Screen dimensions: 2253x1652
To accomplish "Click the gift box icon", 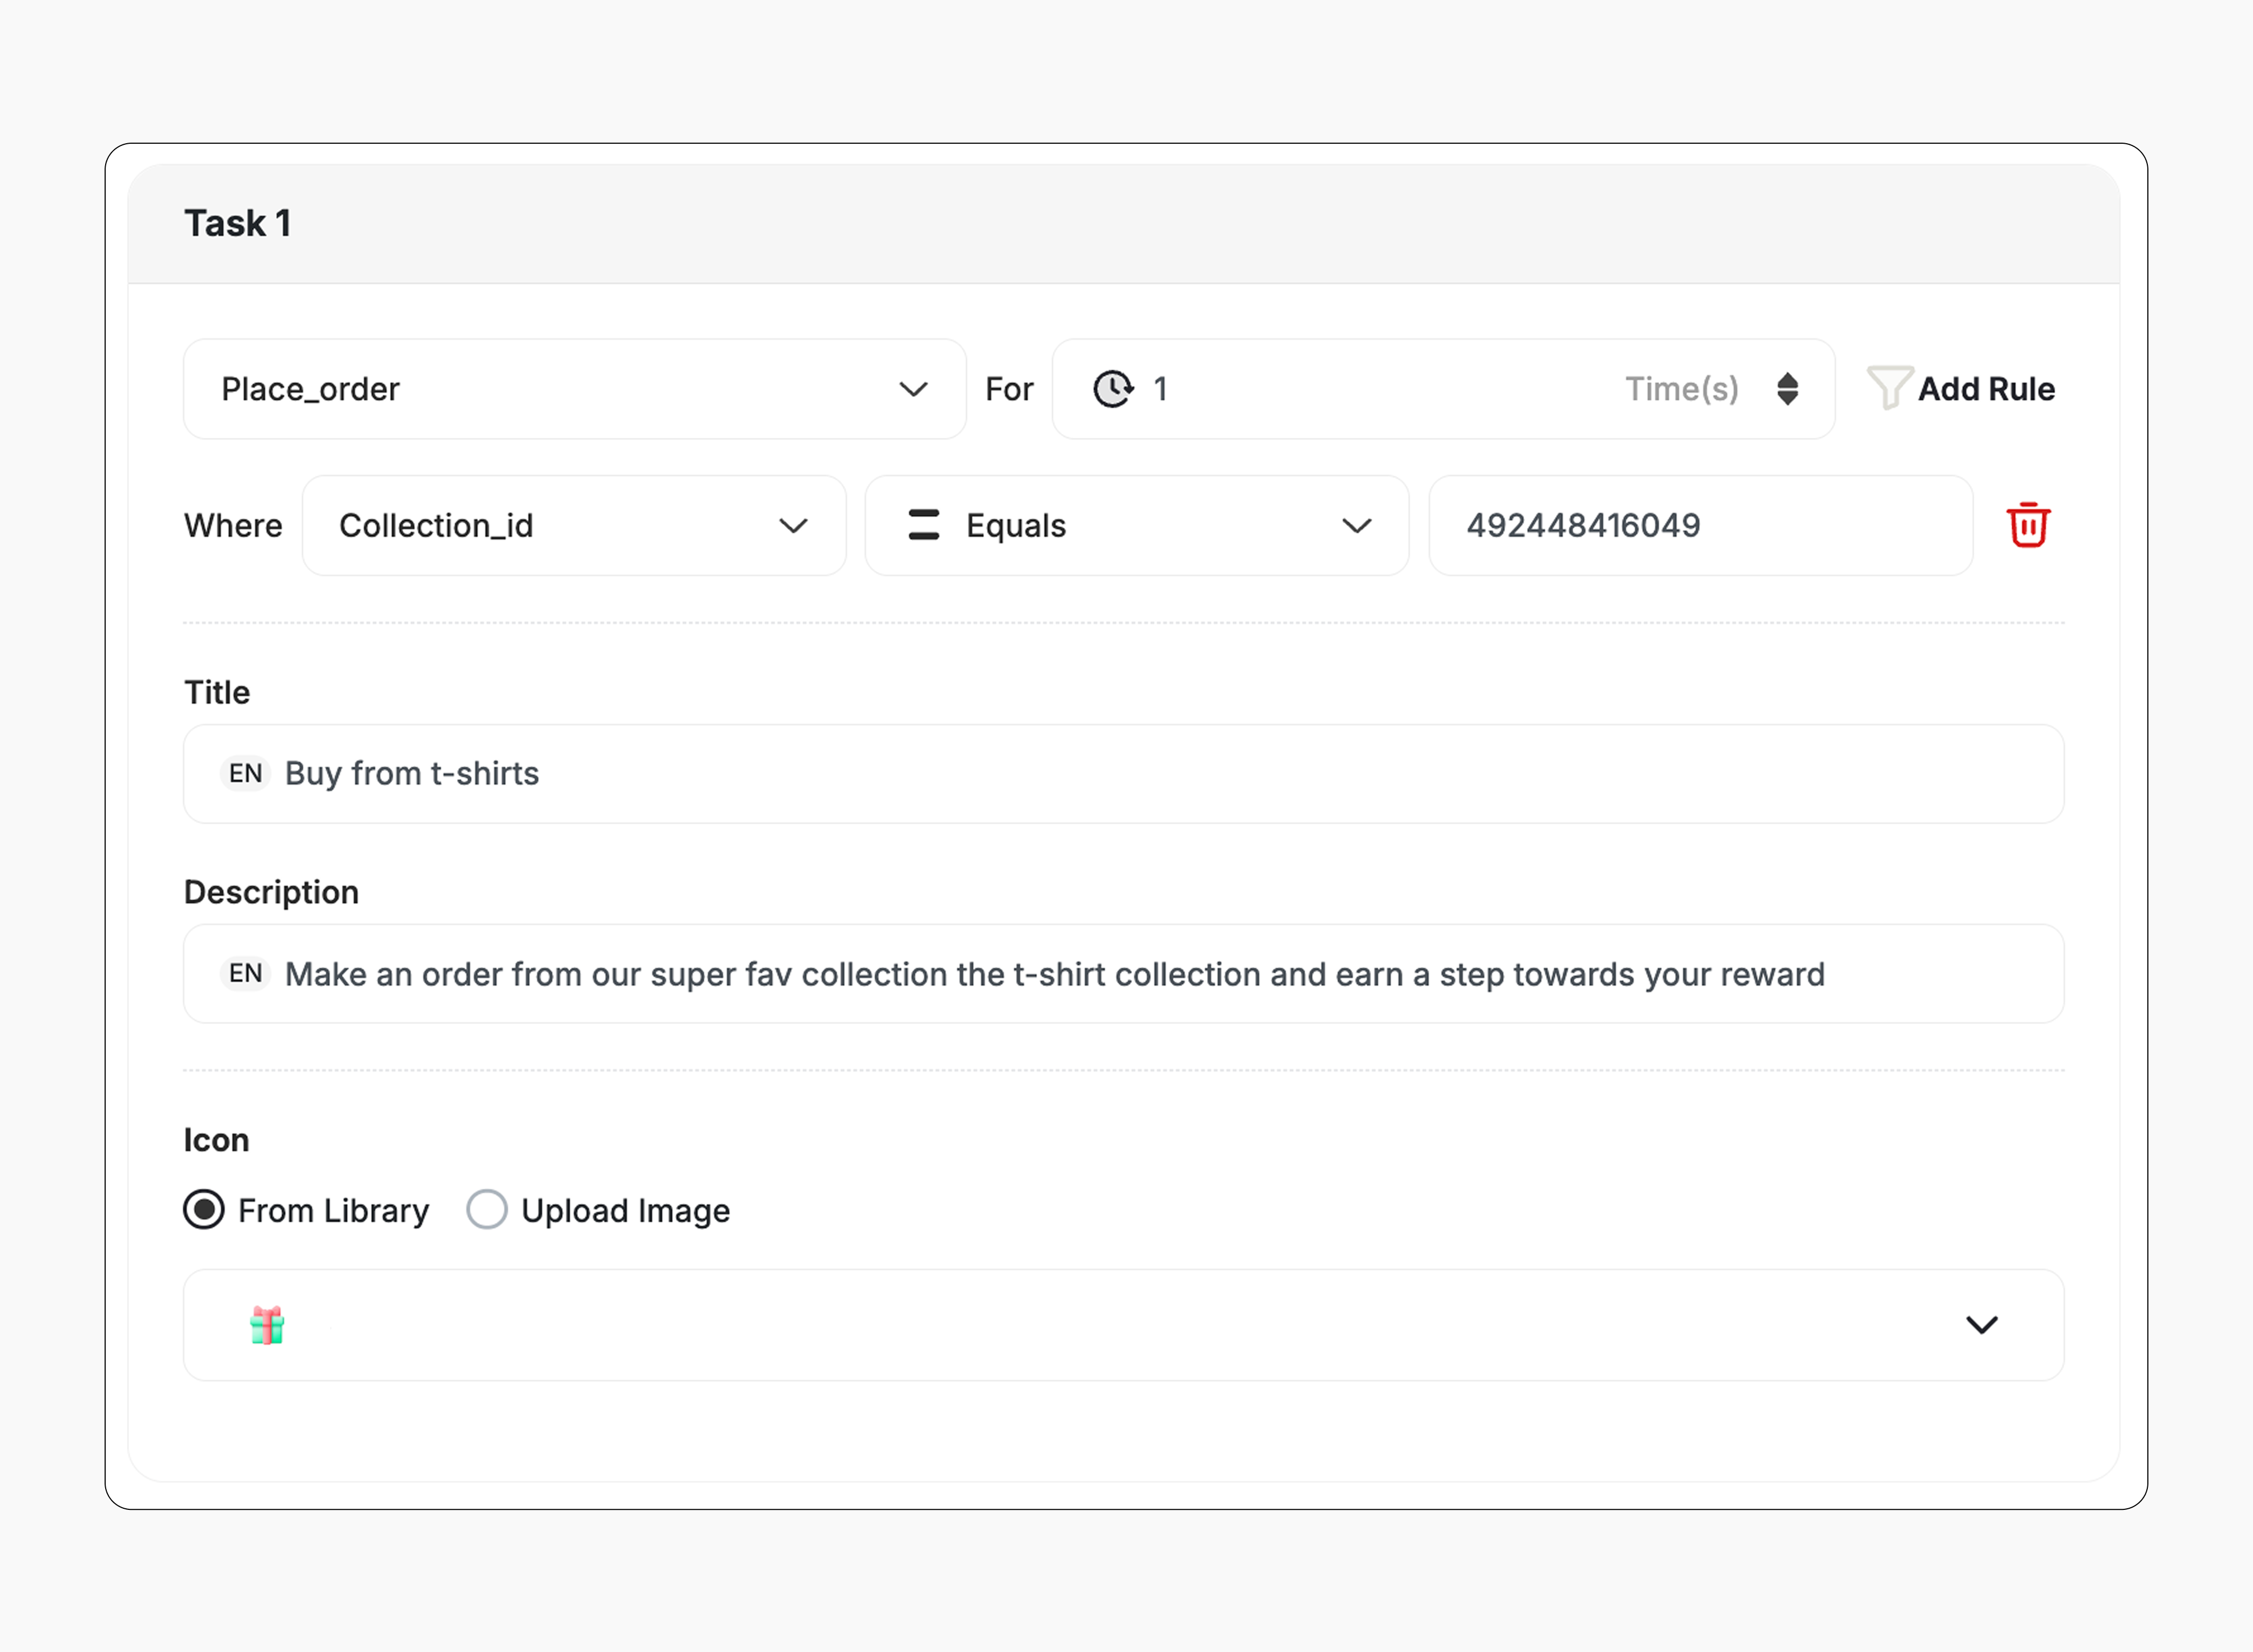I will click(267, 1325).
